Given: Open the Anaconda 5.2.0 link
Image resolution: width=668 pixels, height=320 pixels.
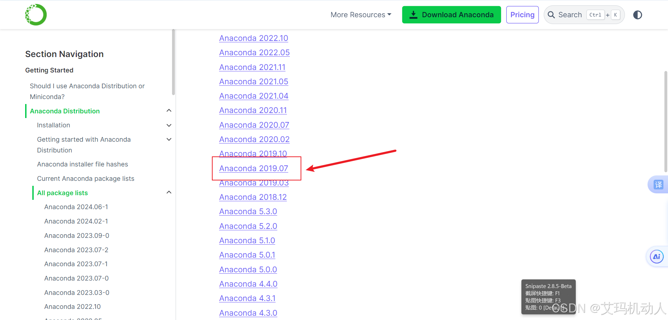Looking at the screenshot, I should coord(248,226).
